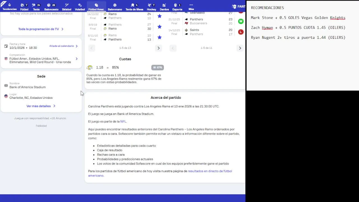The image size is (359, 202).
Task: Click the Mark Stone recommendation line in notes
Action: pyautogui.click(x=298, y=18)
